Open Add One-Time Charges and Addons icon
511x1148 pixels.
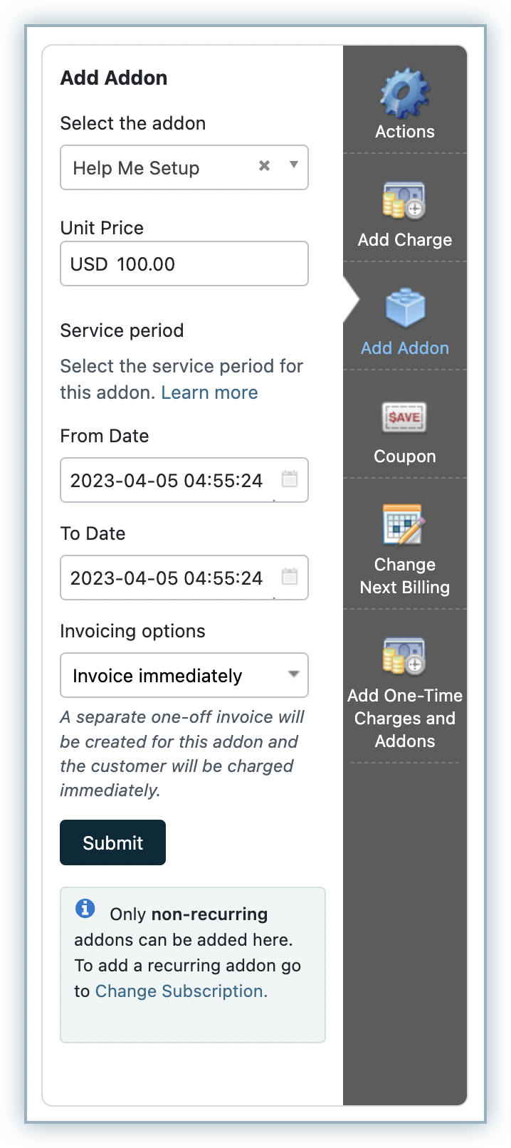tap(404, 656)
